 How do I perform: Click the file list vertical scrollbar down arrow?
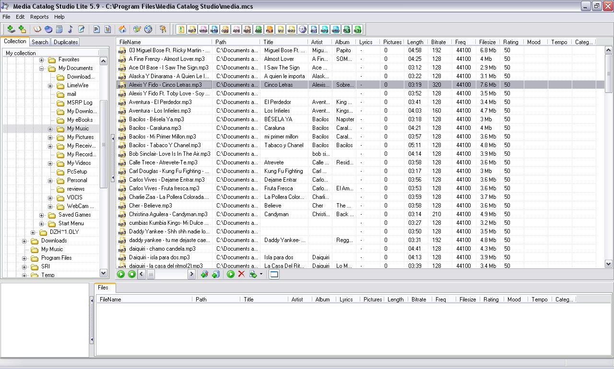point(608,264)
